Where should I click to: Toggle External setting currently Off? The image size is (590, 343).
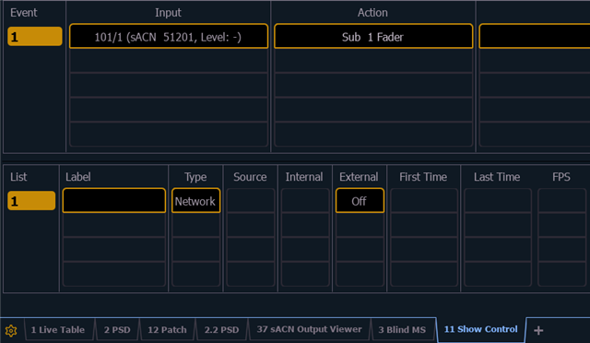click(360, 201)
